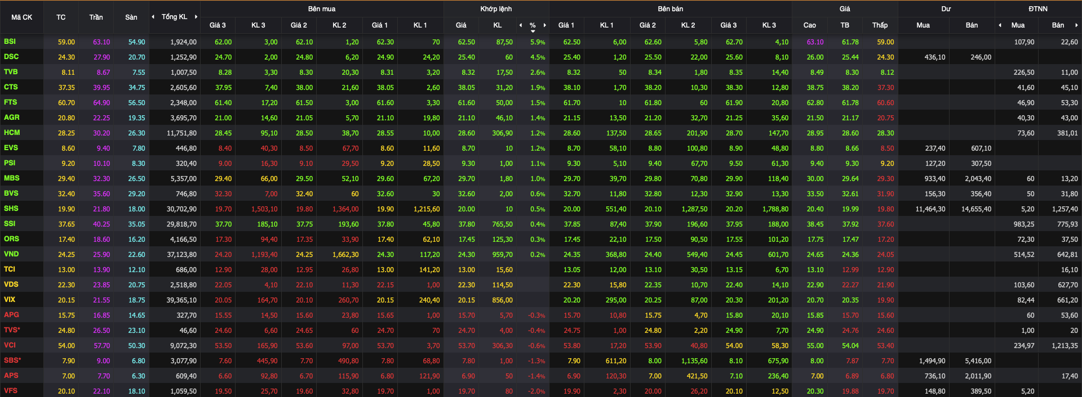
Task: Open the DSC stock symbol
Action: coord(11,57)
